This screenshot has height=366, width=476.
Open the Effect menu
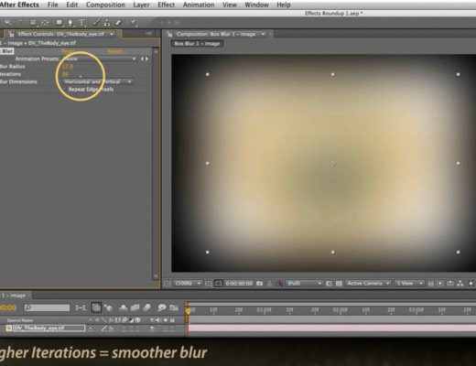click(166, 5)
